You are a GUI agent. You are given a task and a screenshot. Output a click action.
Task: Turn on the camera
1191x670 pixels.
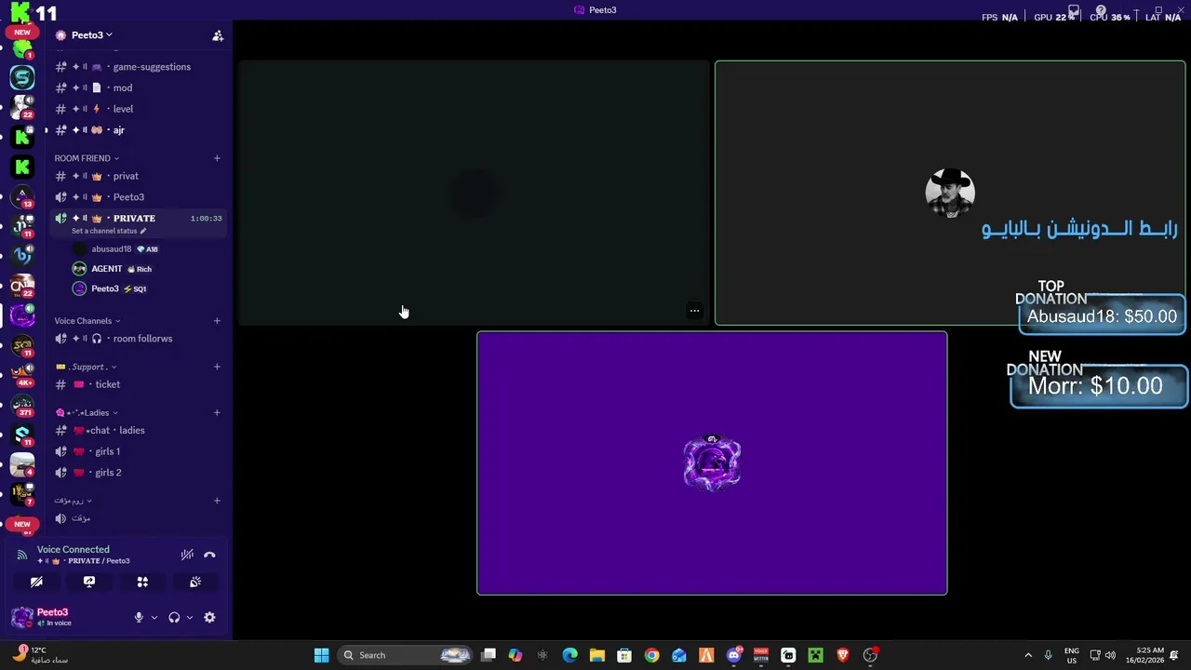36,582
